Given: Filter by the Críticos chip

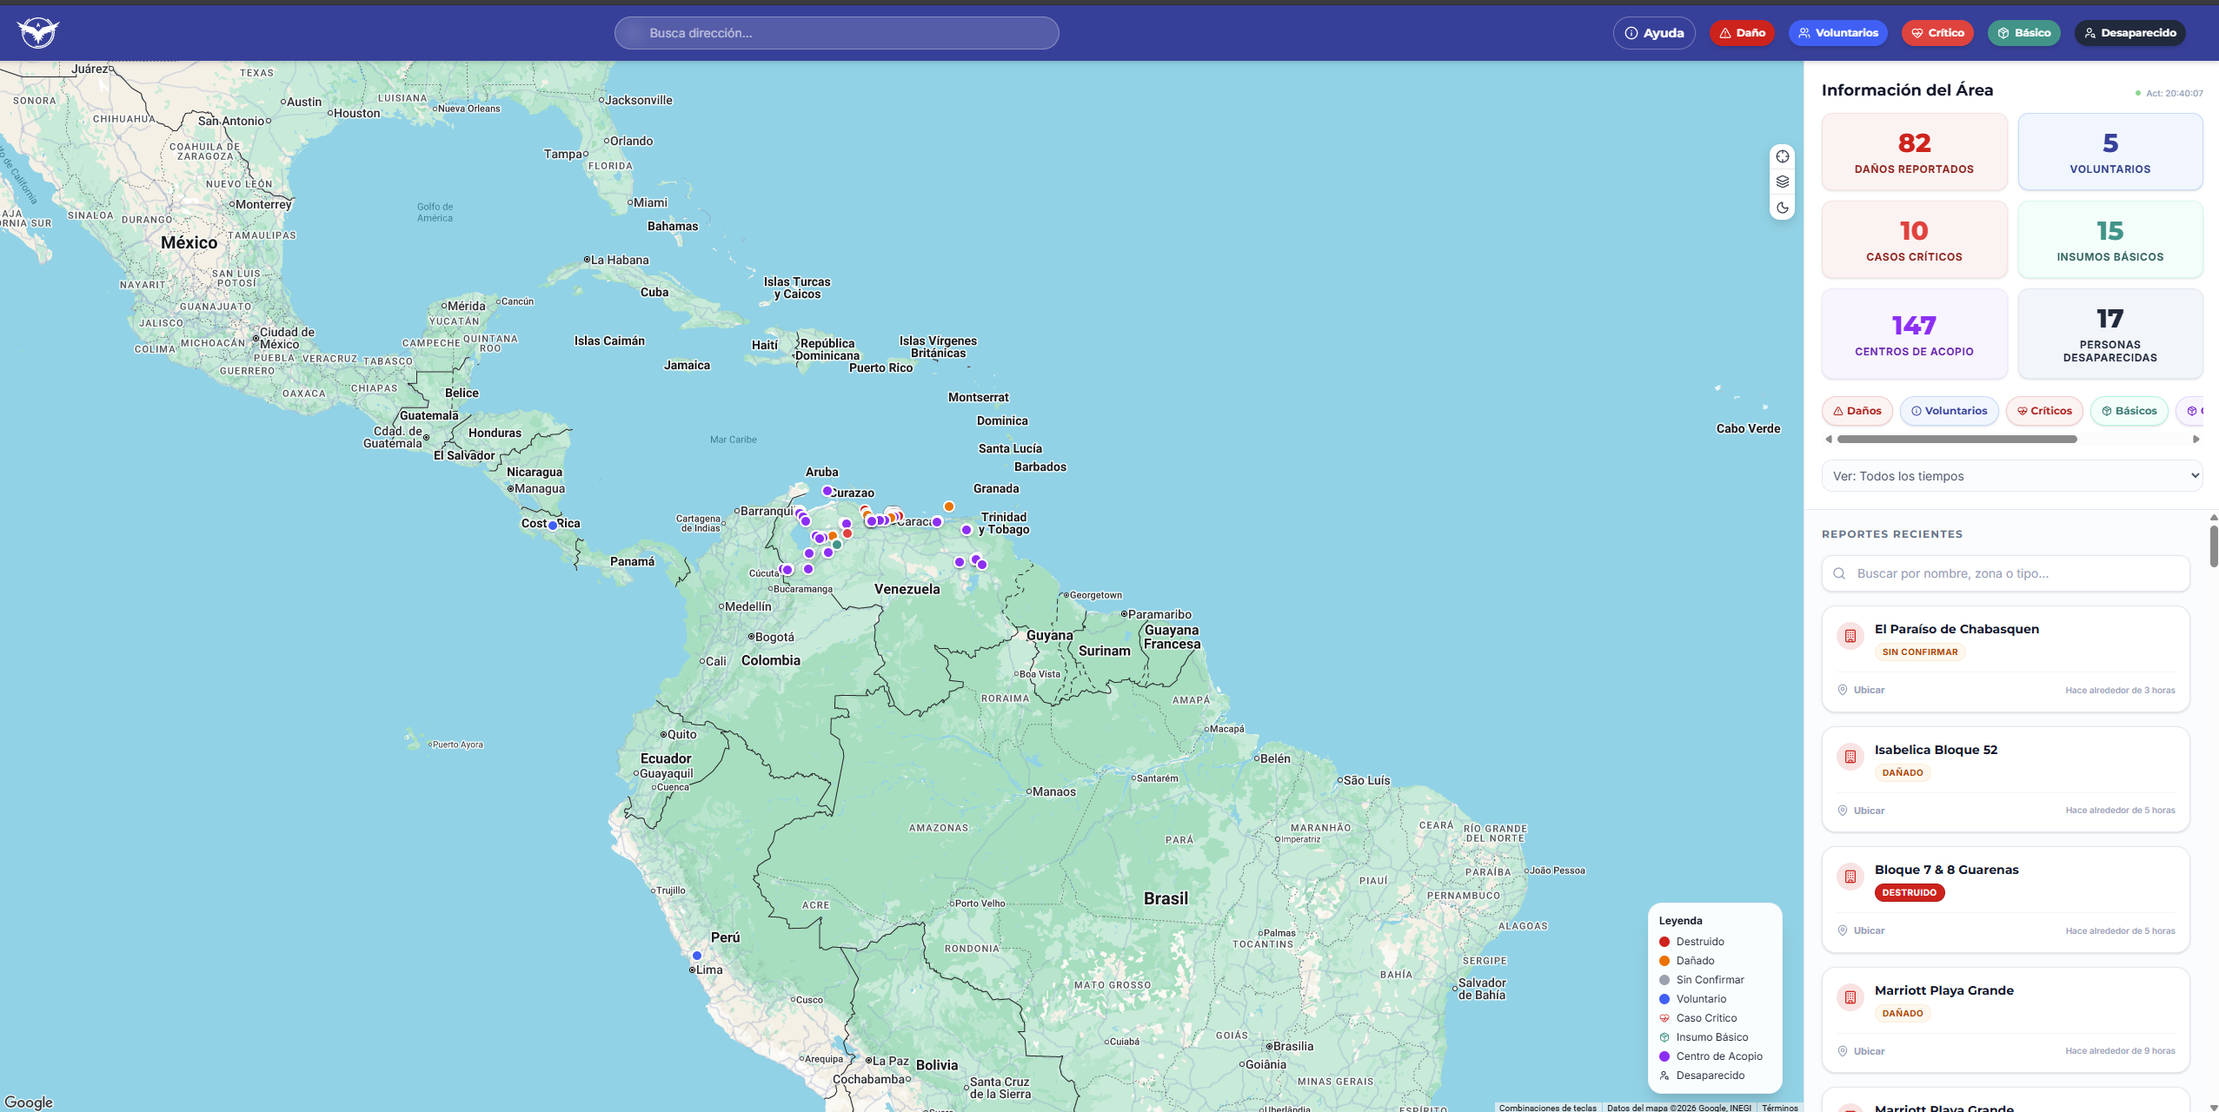Looking at the screenshot, I should coord(2044,411).
